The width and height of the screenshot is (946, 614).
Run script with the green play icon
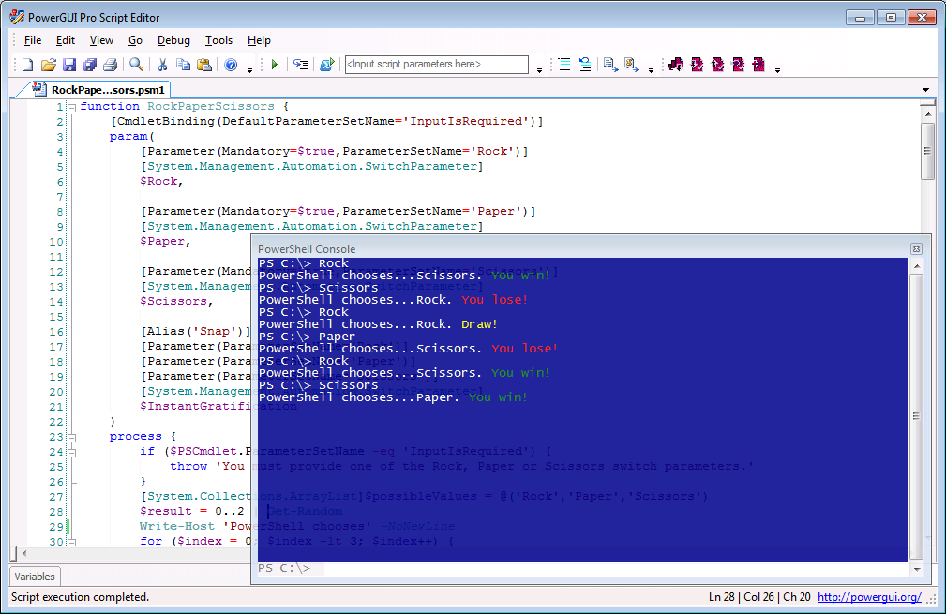pyautogui.click(x=274, y=65)
